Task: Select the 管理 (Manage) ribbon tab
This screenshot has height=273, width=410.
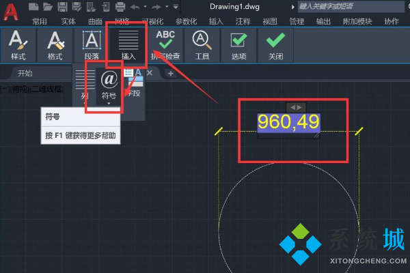Action: pos(297,21)
